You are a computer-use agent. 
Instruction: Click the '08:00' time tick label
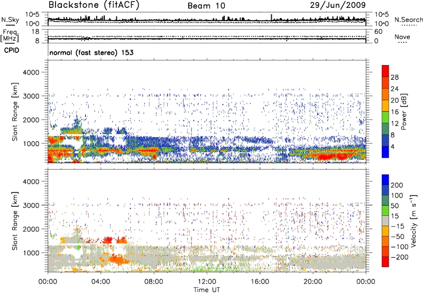pos(154,282)
